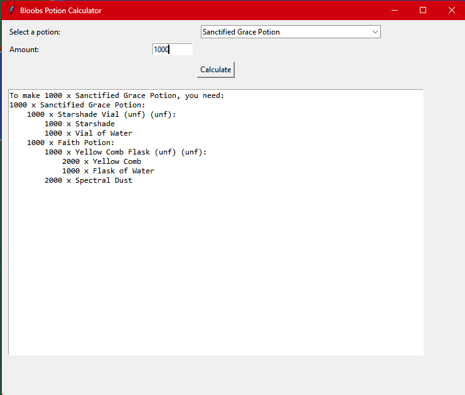
Task: Click the '1000 x Faith Potion:' line
Action: [x=70, y=143]
